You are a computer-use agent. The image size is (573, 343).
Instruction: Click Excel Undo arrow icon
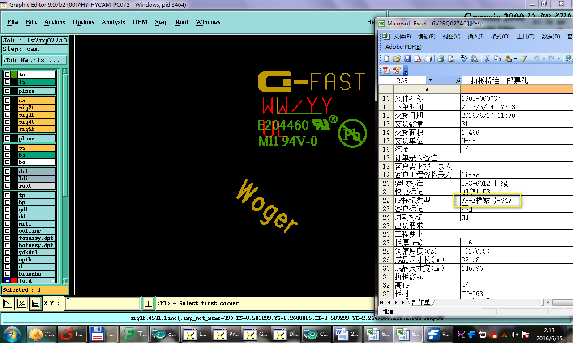(x=536, y=59)
